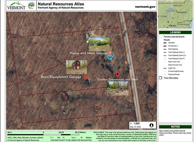Click the US Highway red line swatch

165,46
